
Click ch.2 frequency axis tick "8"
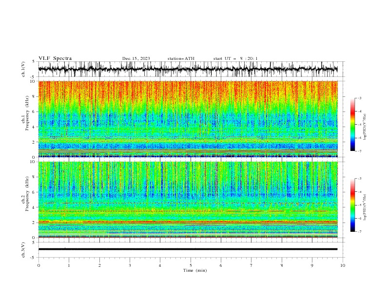pyautogui.click(x=34, y=177)
